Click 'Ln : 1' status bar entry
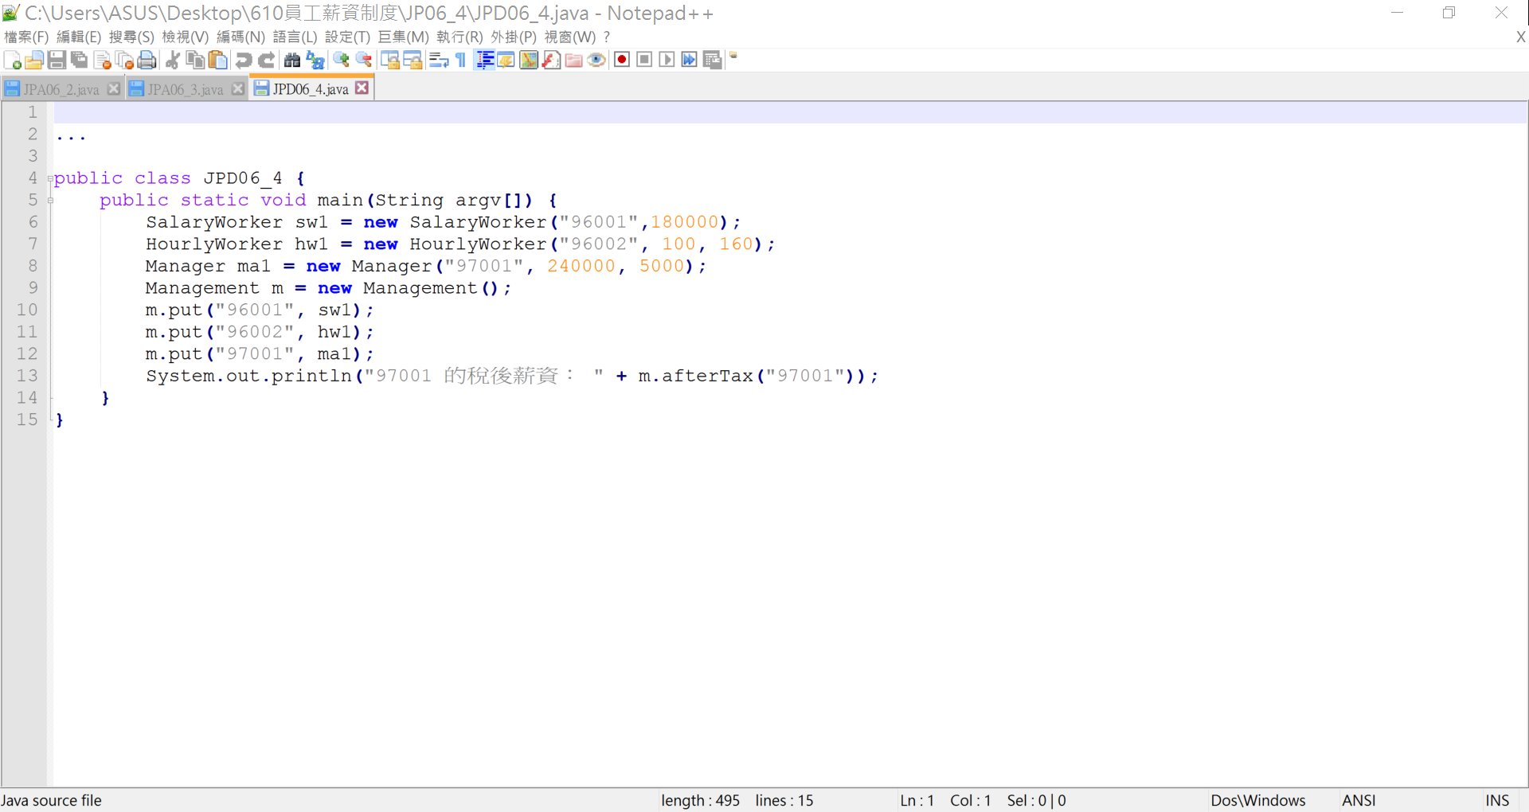Screen dimensions: 1529x812 coord(917,801)
